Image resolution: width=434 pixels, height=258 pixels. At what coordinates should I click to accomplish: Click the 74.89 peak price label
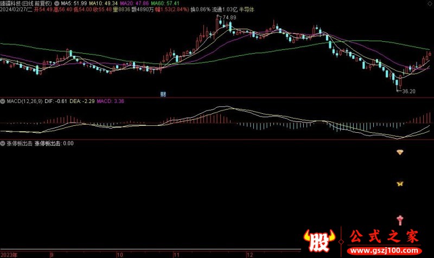[x=229, y=17]
